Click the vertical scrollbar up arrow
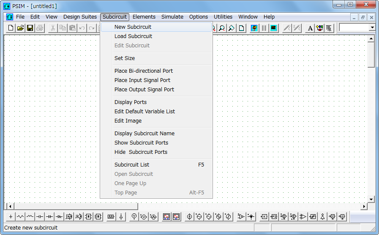Screen dimensions: 379x235 (371, 38)
